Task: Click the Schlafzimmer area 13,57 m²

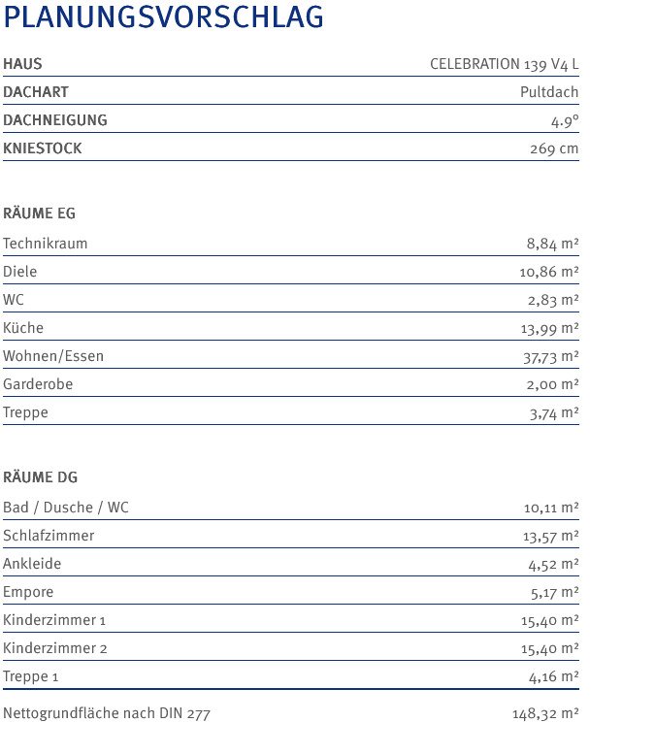Action: [x=551, y=536]
